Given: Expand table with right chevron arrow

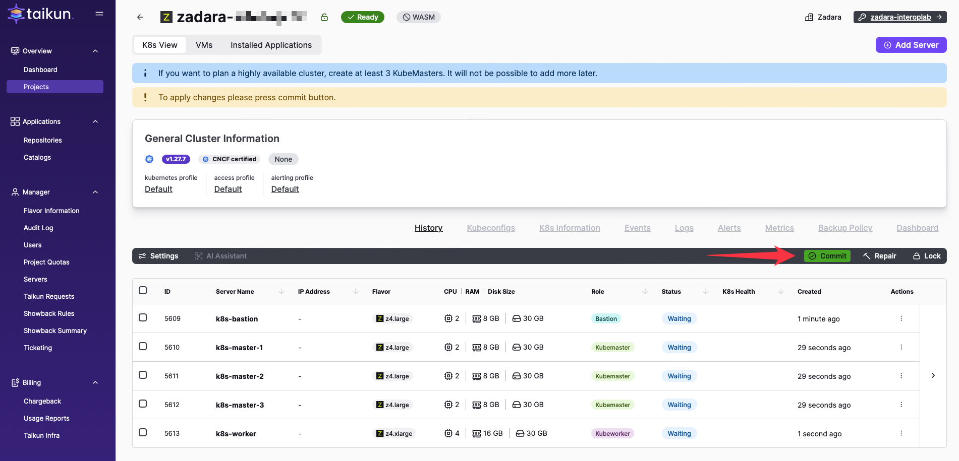Looking at the screenshot, I should 933,375.
